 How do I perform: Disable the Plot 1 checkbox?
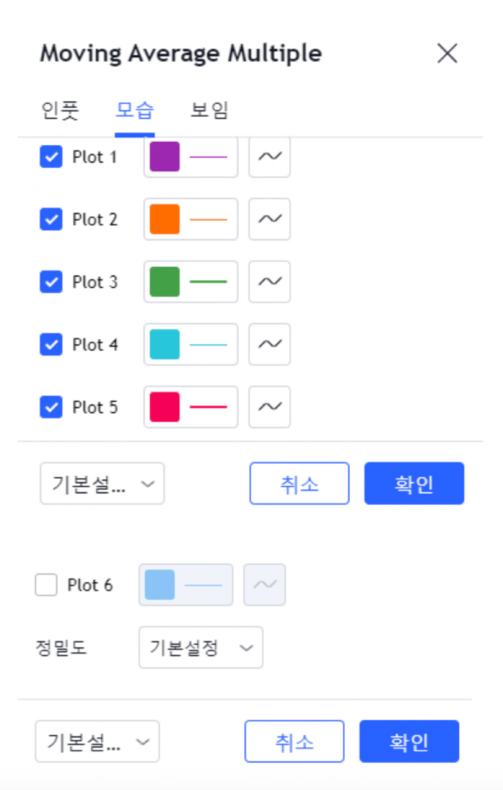(50, 157)
